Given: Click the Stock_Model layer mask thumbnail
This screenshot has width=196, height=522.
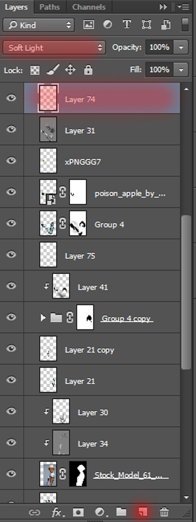Looking at the screenshot, I should pyautogui.click(x=78, y=474).
